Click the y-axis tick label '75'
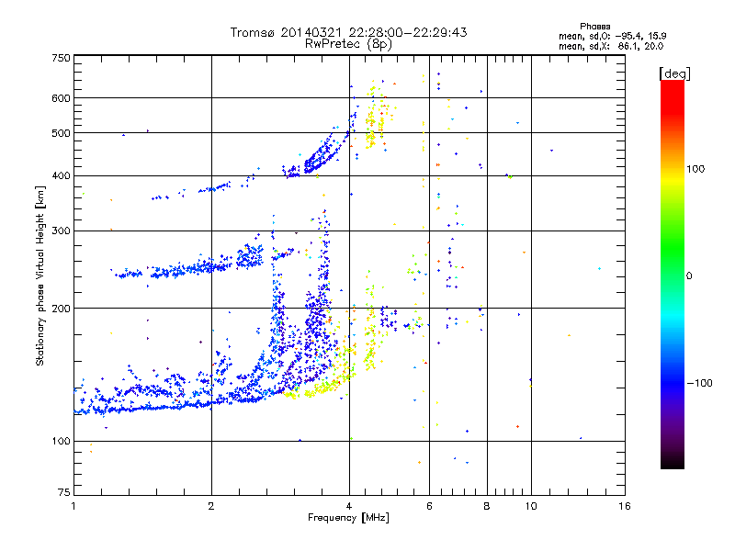Viewport: 735px width, 551px height. (64, 492)
